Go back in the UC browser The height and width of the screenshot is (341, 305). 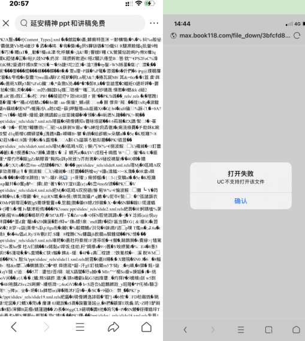point(185,330)
